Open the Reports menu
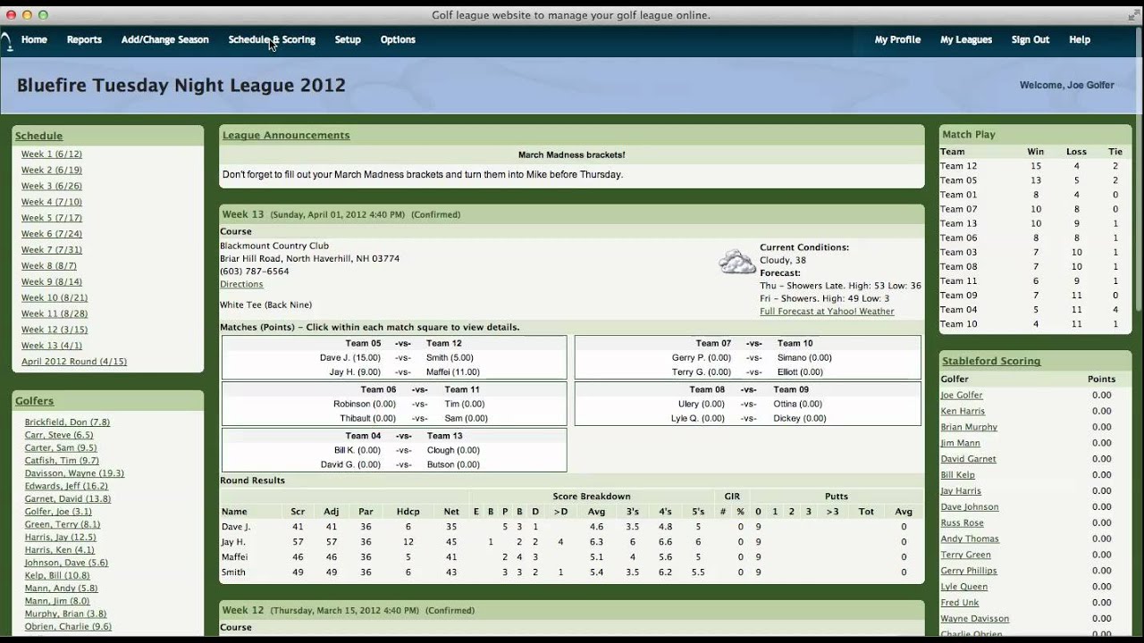This screenshot has height=643, width=1144. (84, 39)
